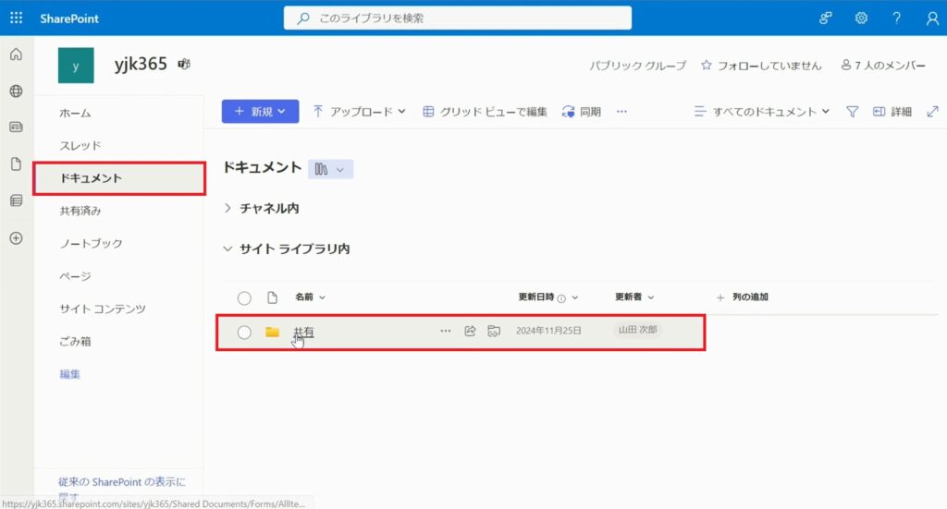The width and height of the screenshot is (947, 509).
Task: Open サイト コンテンツ in left navigation
Action: pos(103,309)
